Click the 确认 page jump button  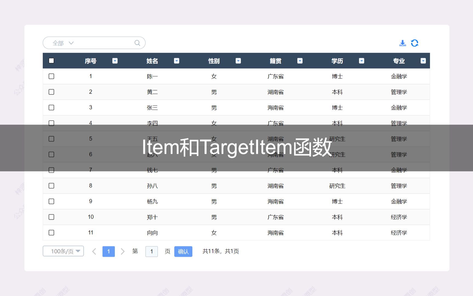click(x=183, y=252)
